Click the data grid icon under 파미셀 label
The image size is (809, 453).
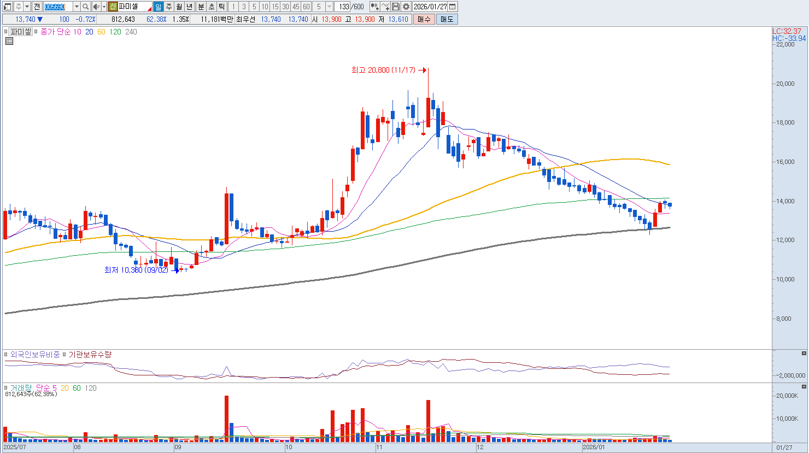tap(9, 41)
